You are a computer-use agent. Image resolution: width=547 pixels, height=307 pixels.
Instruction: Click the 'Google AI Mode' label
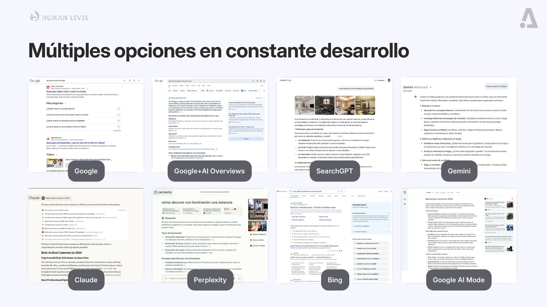point(459,280)
